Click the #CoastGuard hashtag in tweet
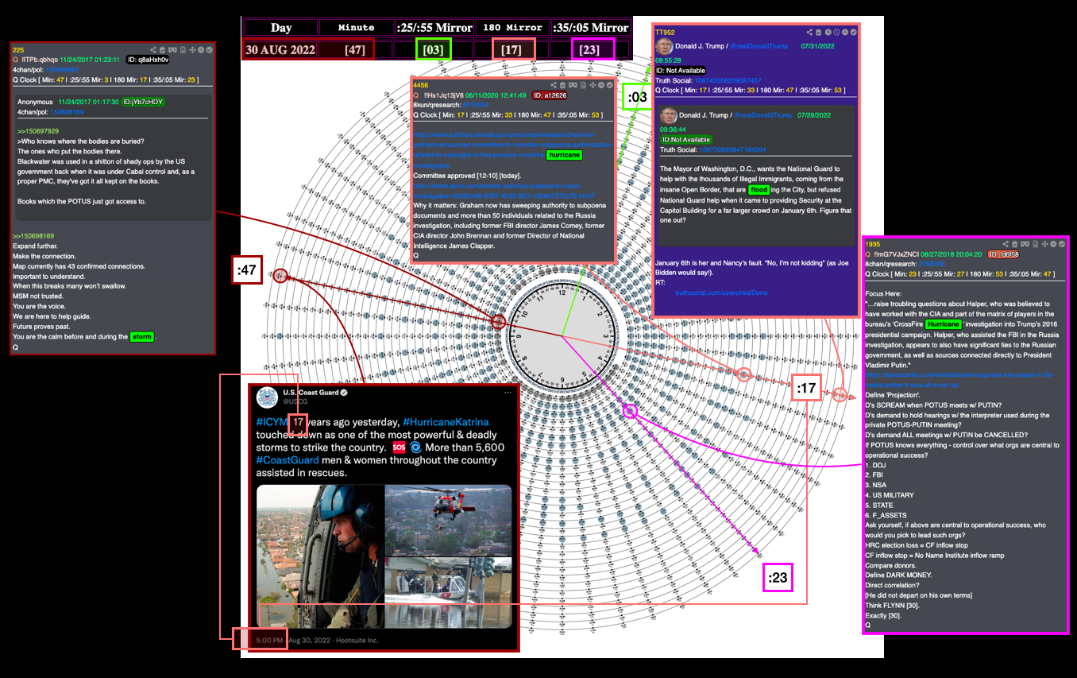 (287, 459)
